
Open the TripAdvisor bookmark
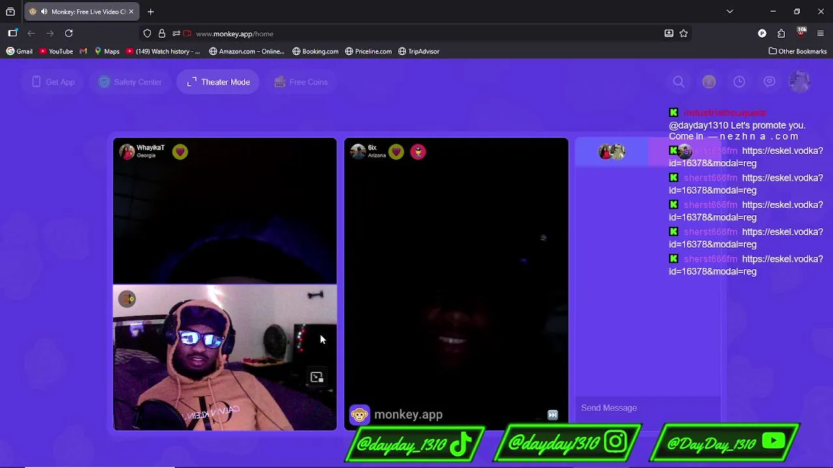point(418,51)
